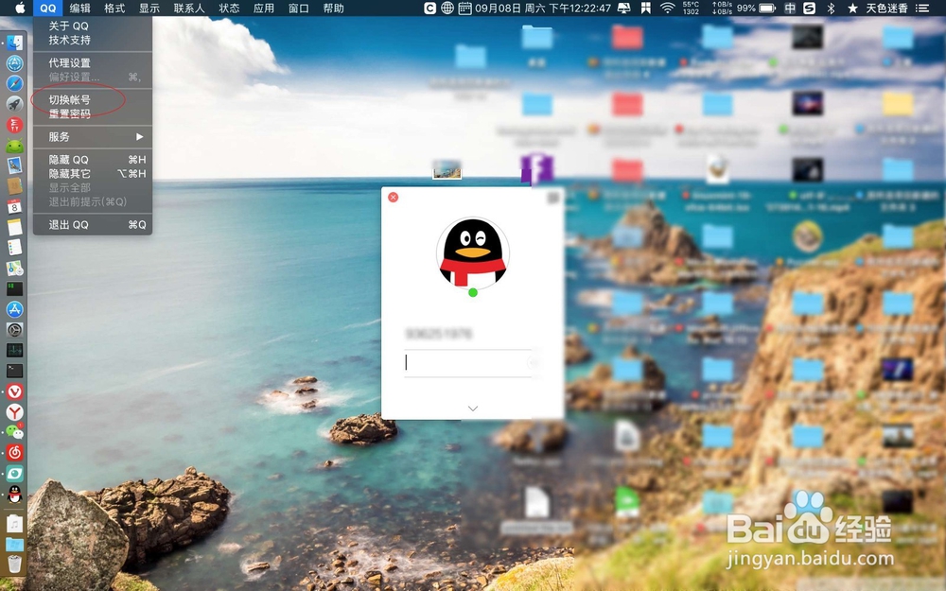Screen dimensions: 946x591
Task: Open the Apple menu
Action: coord(20,8)
